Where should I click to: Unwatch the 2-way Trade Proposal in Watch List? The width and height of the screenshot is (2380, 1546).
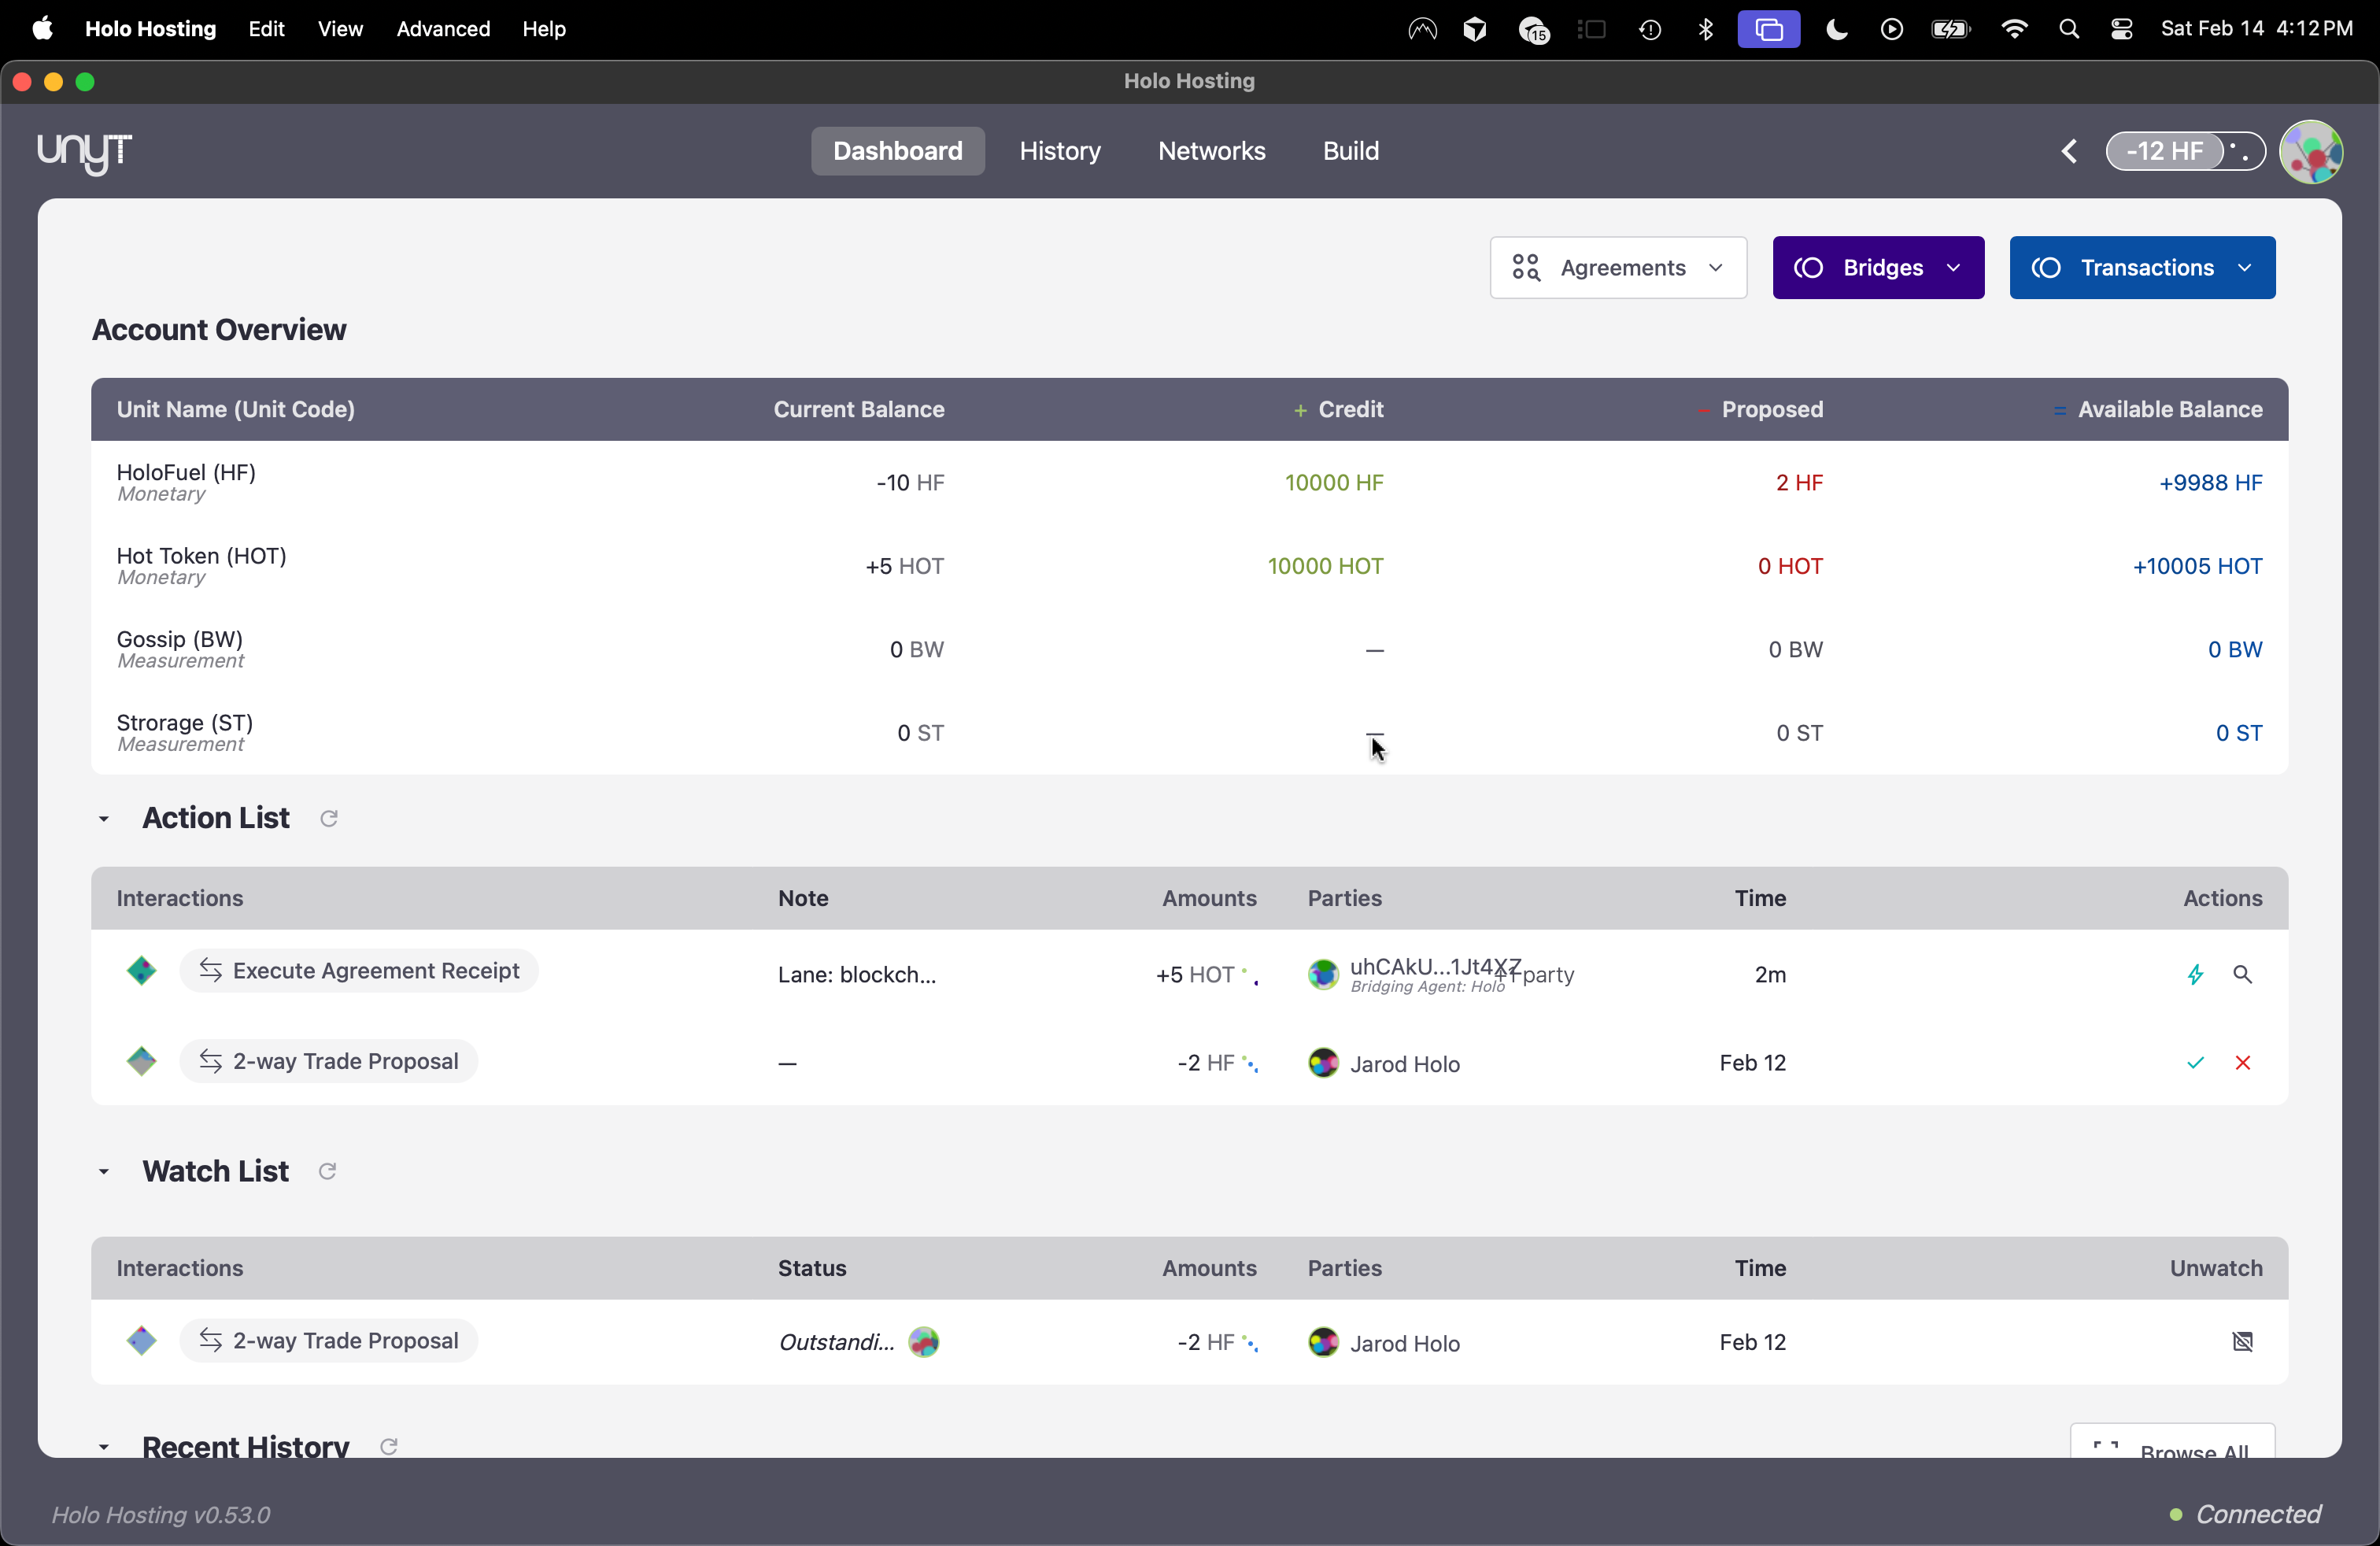pos(2243,1341)
